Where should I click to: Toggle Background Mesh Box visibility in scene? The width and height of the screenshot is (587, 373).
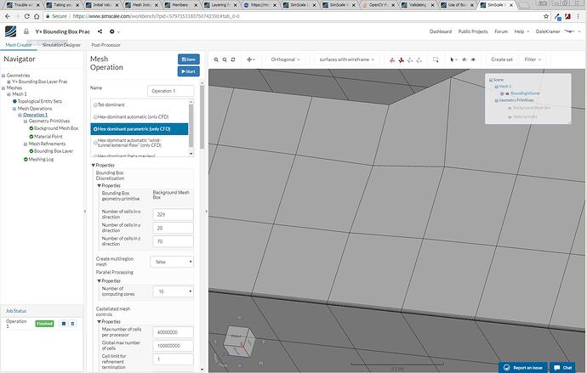pos(510,108)
